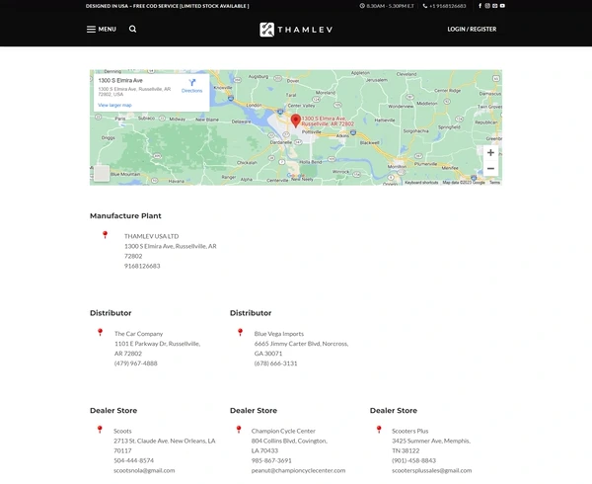592x484 pixels.
Task: Click Keyboard shortcuts on the map
Action: tap(421, 183)
